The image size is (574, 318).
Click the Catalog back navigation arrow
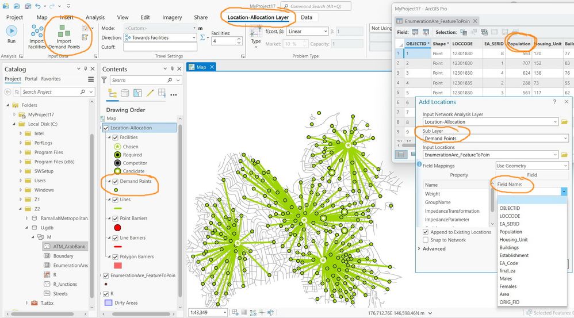[7, 92]
